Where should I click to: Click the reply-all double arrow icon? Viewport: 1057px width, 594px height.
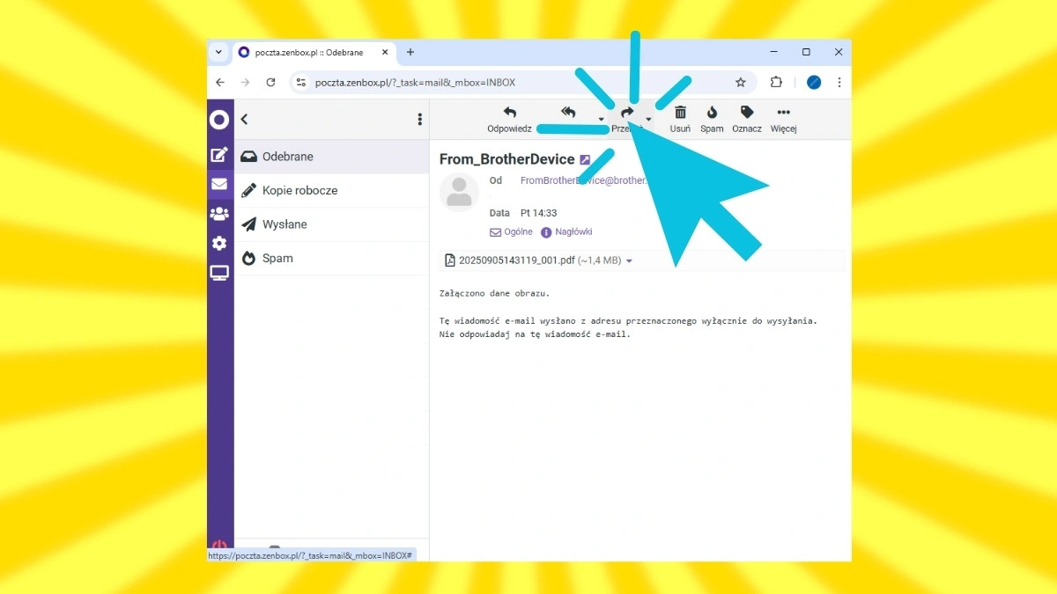click(x=569, y=113)
